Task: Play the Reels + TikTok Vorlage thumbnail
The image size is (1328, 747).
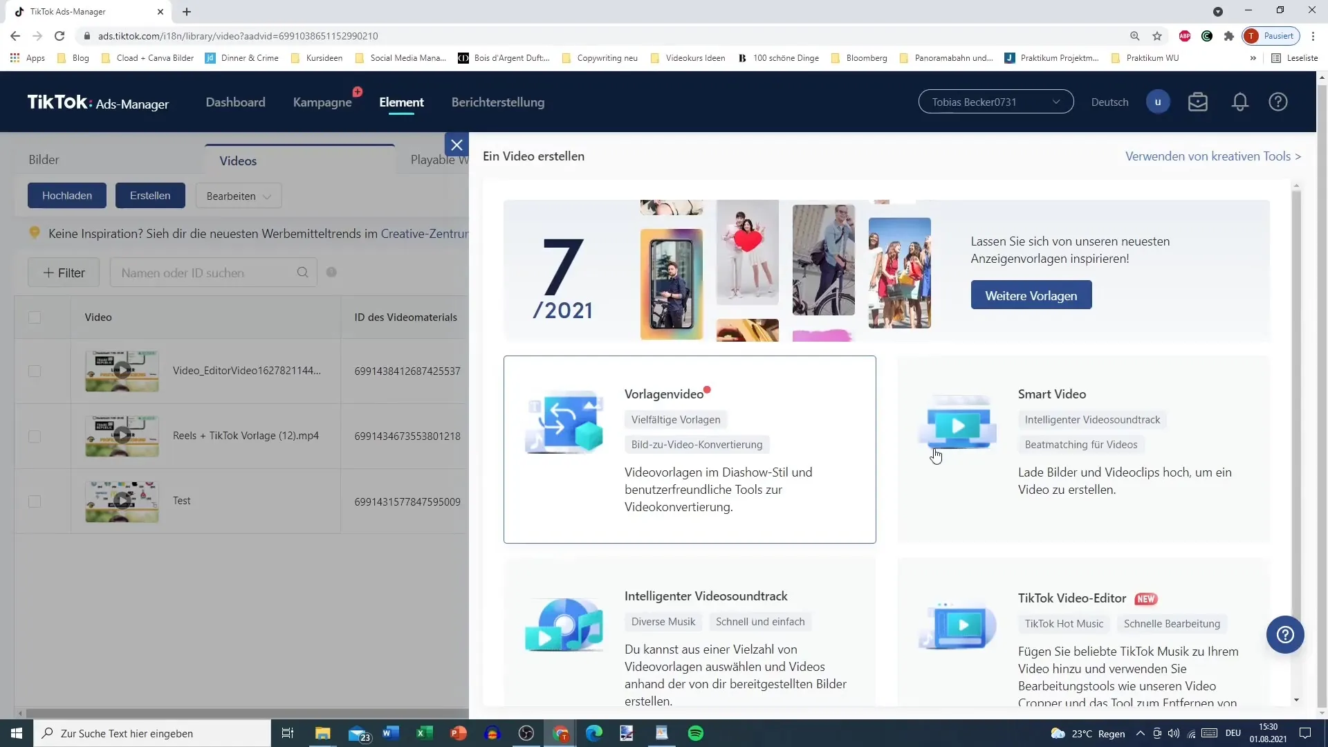Action: [x=122, y=436]
